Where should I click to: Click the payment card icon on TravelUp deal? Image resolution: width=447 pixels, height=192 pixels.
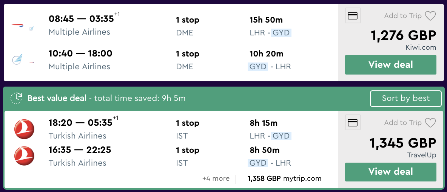click(x=353, y=123)
